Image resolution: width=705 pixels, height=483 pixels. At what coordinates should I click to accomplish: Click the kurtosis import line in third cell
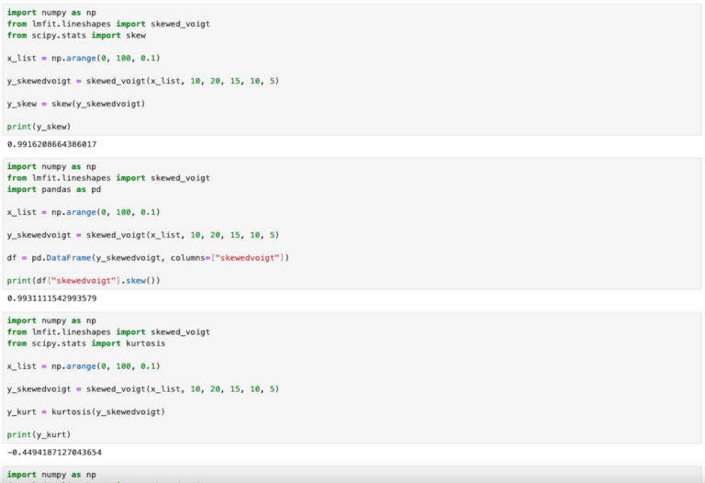[86, 343]
